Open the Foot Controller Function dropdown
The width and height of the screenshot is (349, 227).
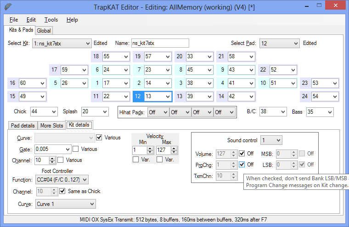point(62,180)
